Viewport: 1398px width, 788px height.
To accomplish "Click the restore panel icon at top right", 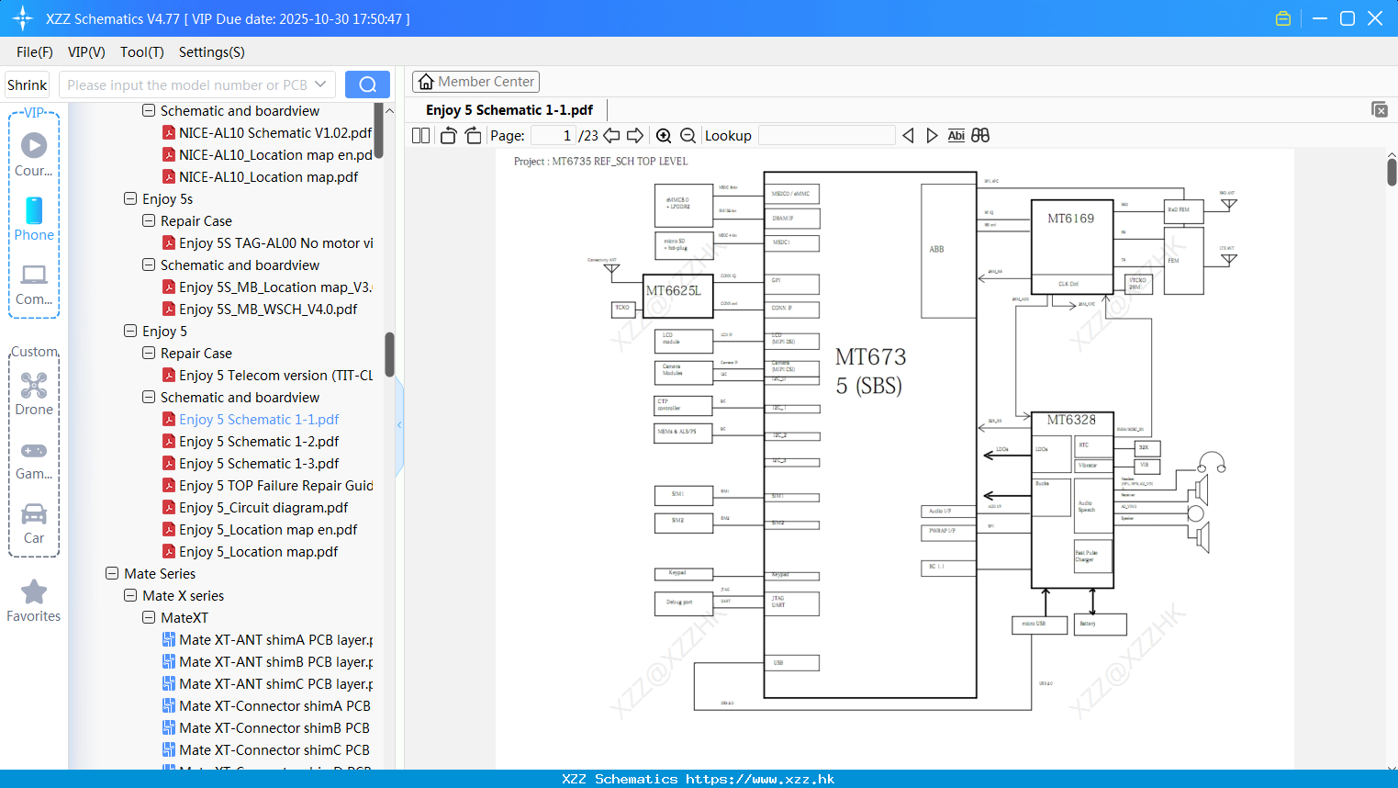I will click(1379, 109).
